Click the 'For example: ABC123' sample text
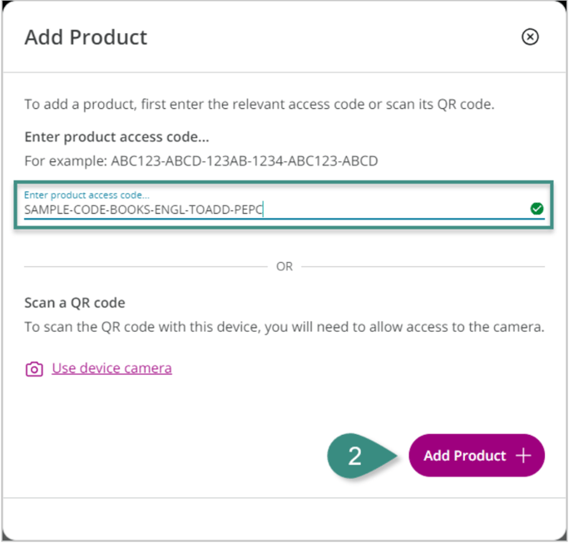The image size is (569, 543). 200,160
